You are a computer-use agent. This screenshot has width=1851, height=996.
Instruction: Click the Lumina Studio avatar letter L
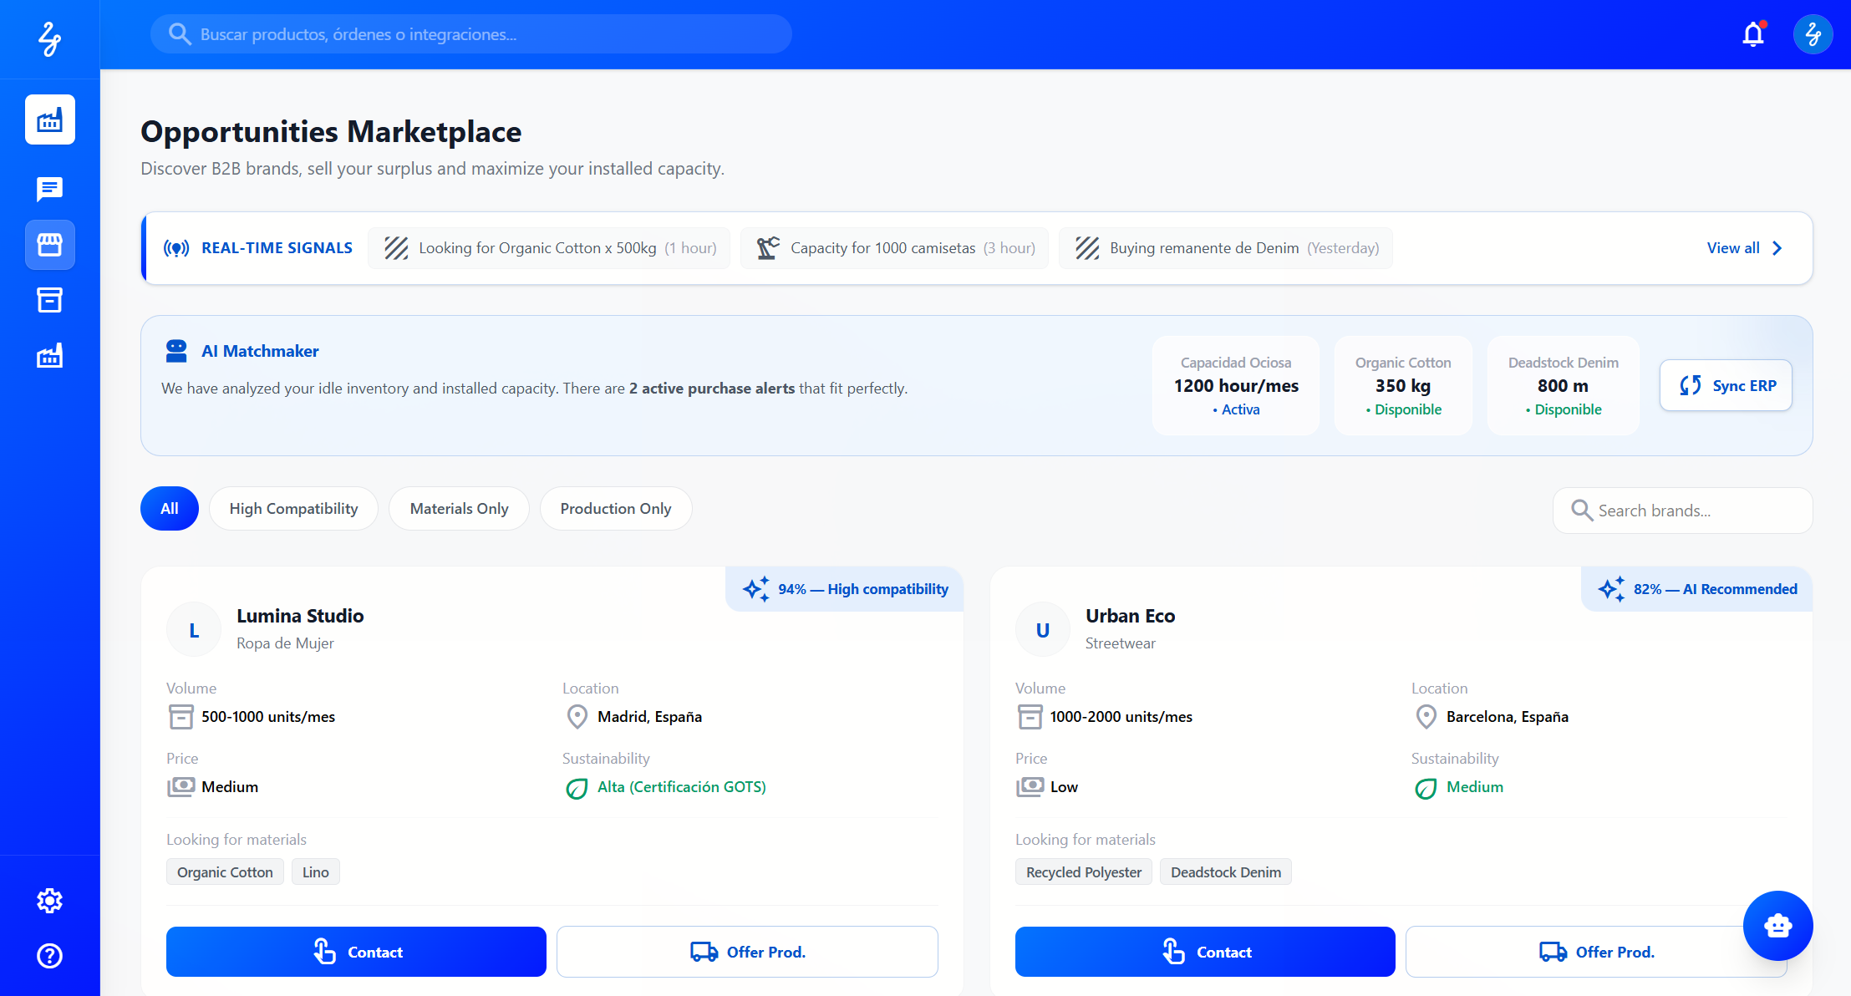pos(194,630)
